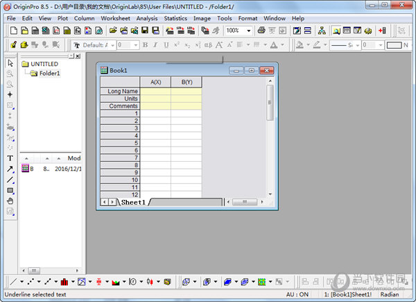416x302 pixels.
Task: Select the Rectangle tool
Action: [10, 190]
